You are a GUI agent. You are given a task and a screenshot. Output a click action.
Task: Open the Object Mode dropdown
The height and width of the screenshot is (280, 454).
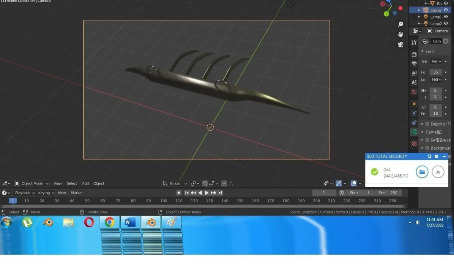pos(32,183)
